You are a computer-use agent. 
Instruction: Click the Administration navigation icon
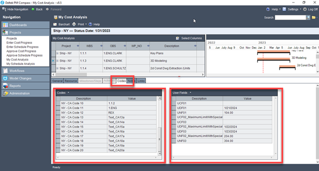point(5,93)
